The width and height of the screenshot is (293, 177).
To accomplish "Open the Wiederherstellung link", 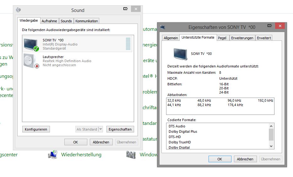I will coord(81,154).
